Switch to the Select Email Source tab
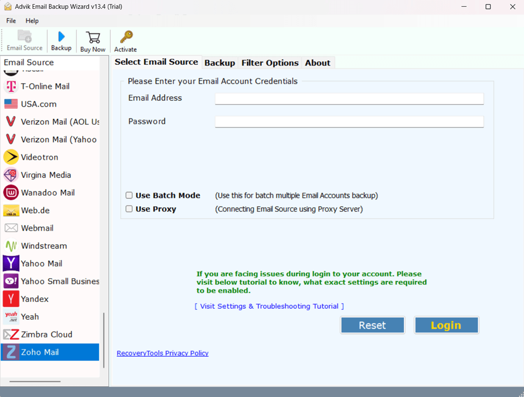The height and width of the screenshot is (397, 524). 156,62
